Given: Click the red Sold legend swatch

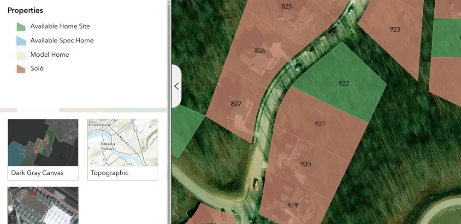Looking at the screenshot, I should 21,69.
